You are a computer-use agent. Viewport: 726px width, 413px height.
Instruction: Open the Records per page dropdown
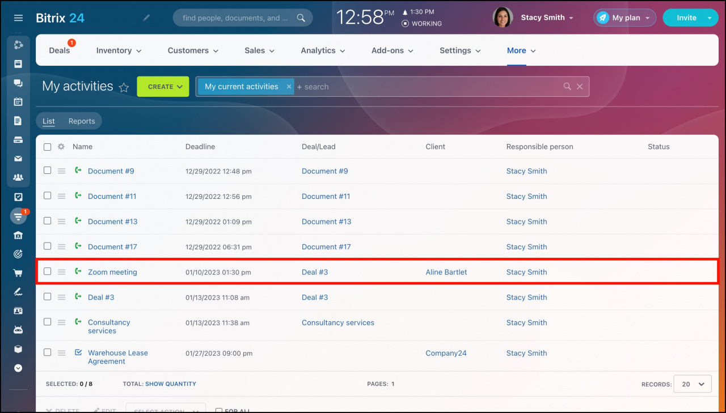click(693, 384)
